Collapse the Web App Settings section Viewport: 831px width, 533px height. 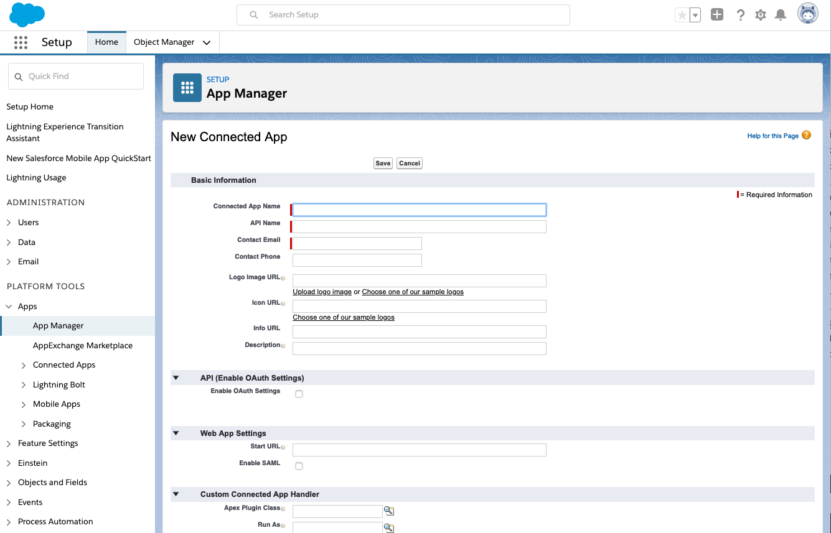(x=176, y=433)
